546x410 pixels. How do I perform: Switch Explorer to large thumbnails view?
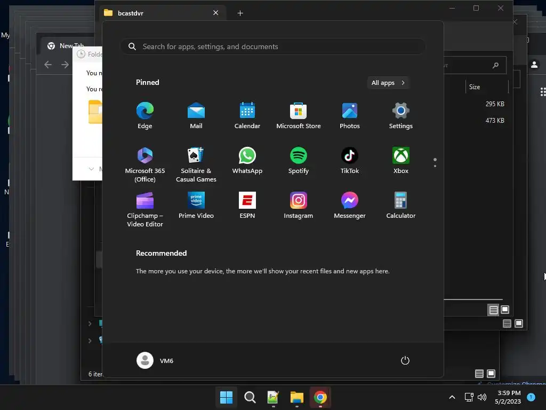[505, 310]
